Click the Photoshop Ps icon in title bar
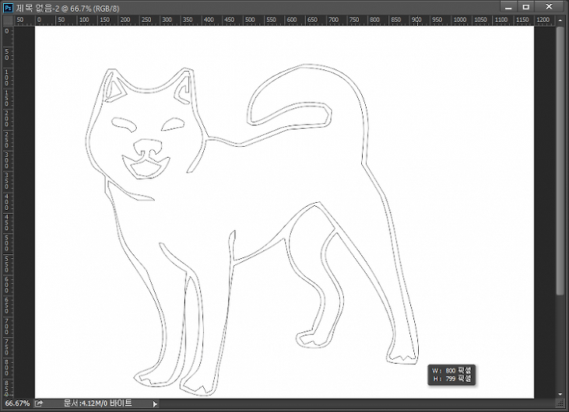 pos(8,8)
